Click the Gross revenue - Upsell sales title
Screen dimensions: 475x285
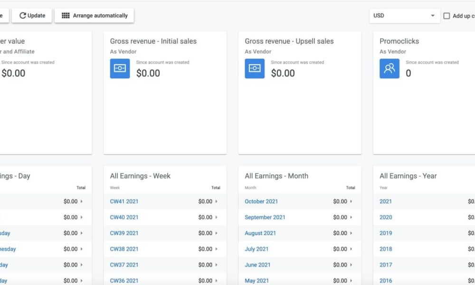(x=289, y=41)
